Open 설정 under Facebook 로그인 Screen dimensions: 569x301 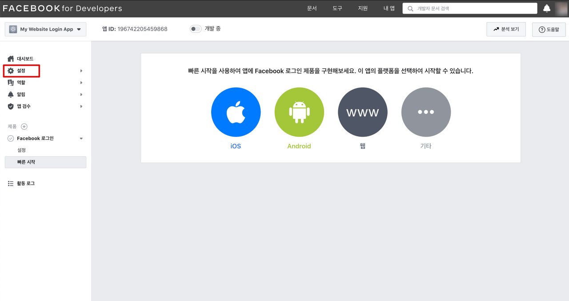(x=21, y=150)
